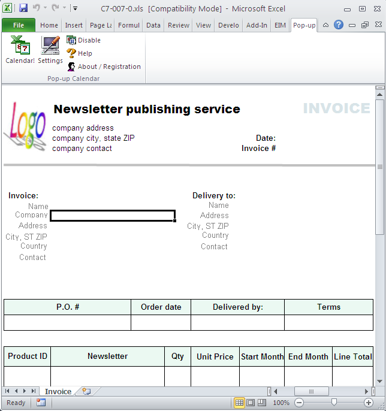This screenshot has height=411, width=386.
Task: Open the Pop-up Calendar Settings
Action: point(50,50)
